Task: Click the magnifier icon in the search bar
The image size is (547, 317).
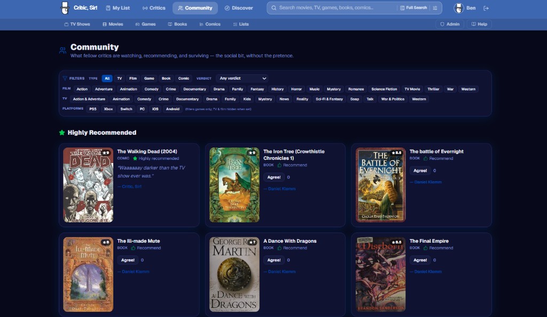Action: coord(274,8)
